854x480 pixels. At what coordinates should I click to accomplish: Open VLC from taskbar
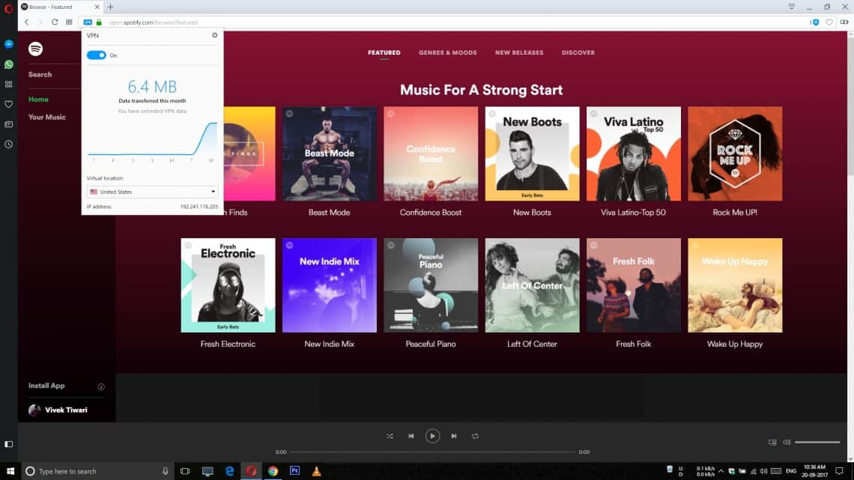(316, 471)
